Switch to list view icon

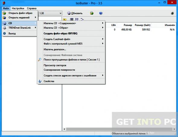[x=77, y=19]
